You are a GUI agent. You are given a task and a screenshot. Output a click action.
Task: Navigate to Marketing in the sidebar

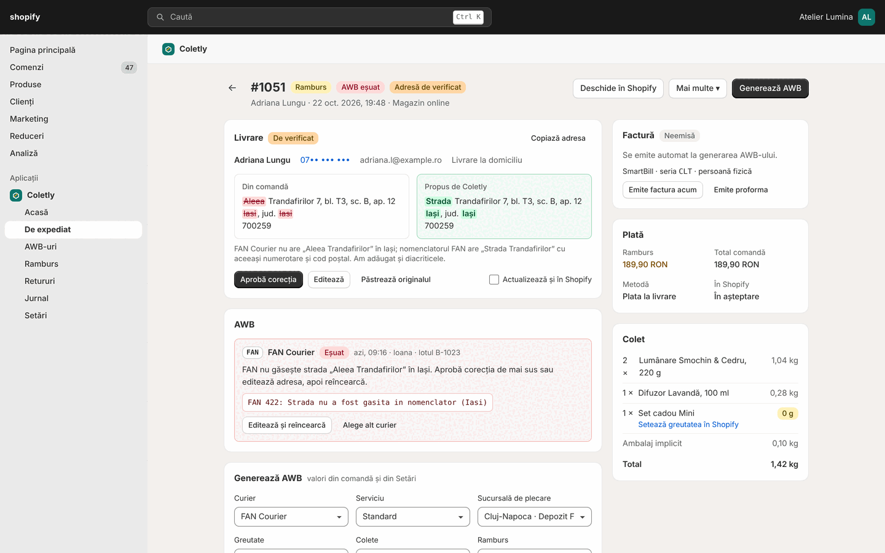click(74, 119)
